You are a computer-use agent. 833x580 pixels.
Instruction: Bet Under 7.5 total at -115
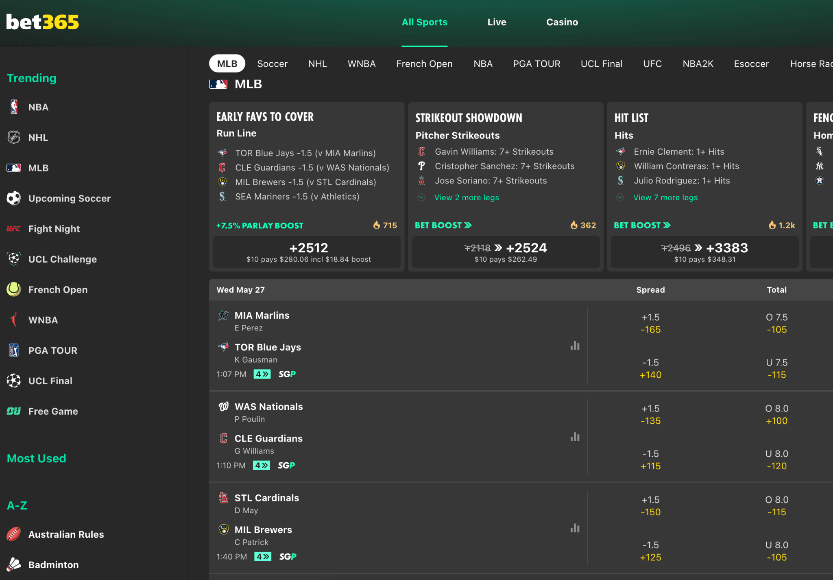(x=776, y=368)
